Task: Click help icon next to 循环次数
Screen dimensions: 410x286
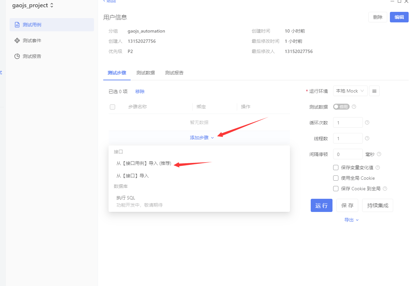Action: [x=367, y=122]
